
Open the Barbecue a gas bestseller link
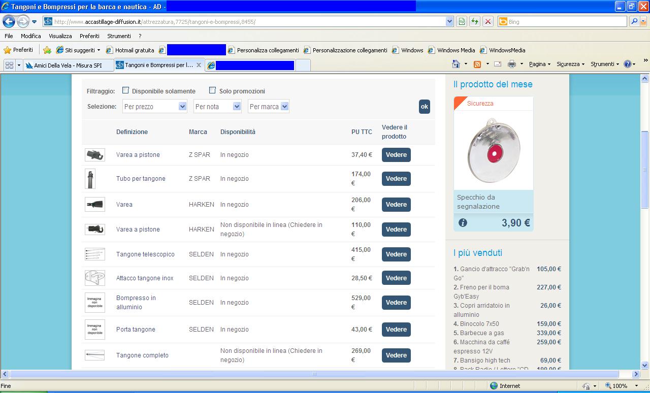482,333
